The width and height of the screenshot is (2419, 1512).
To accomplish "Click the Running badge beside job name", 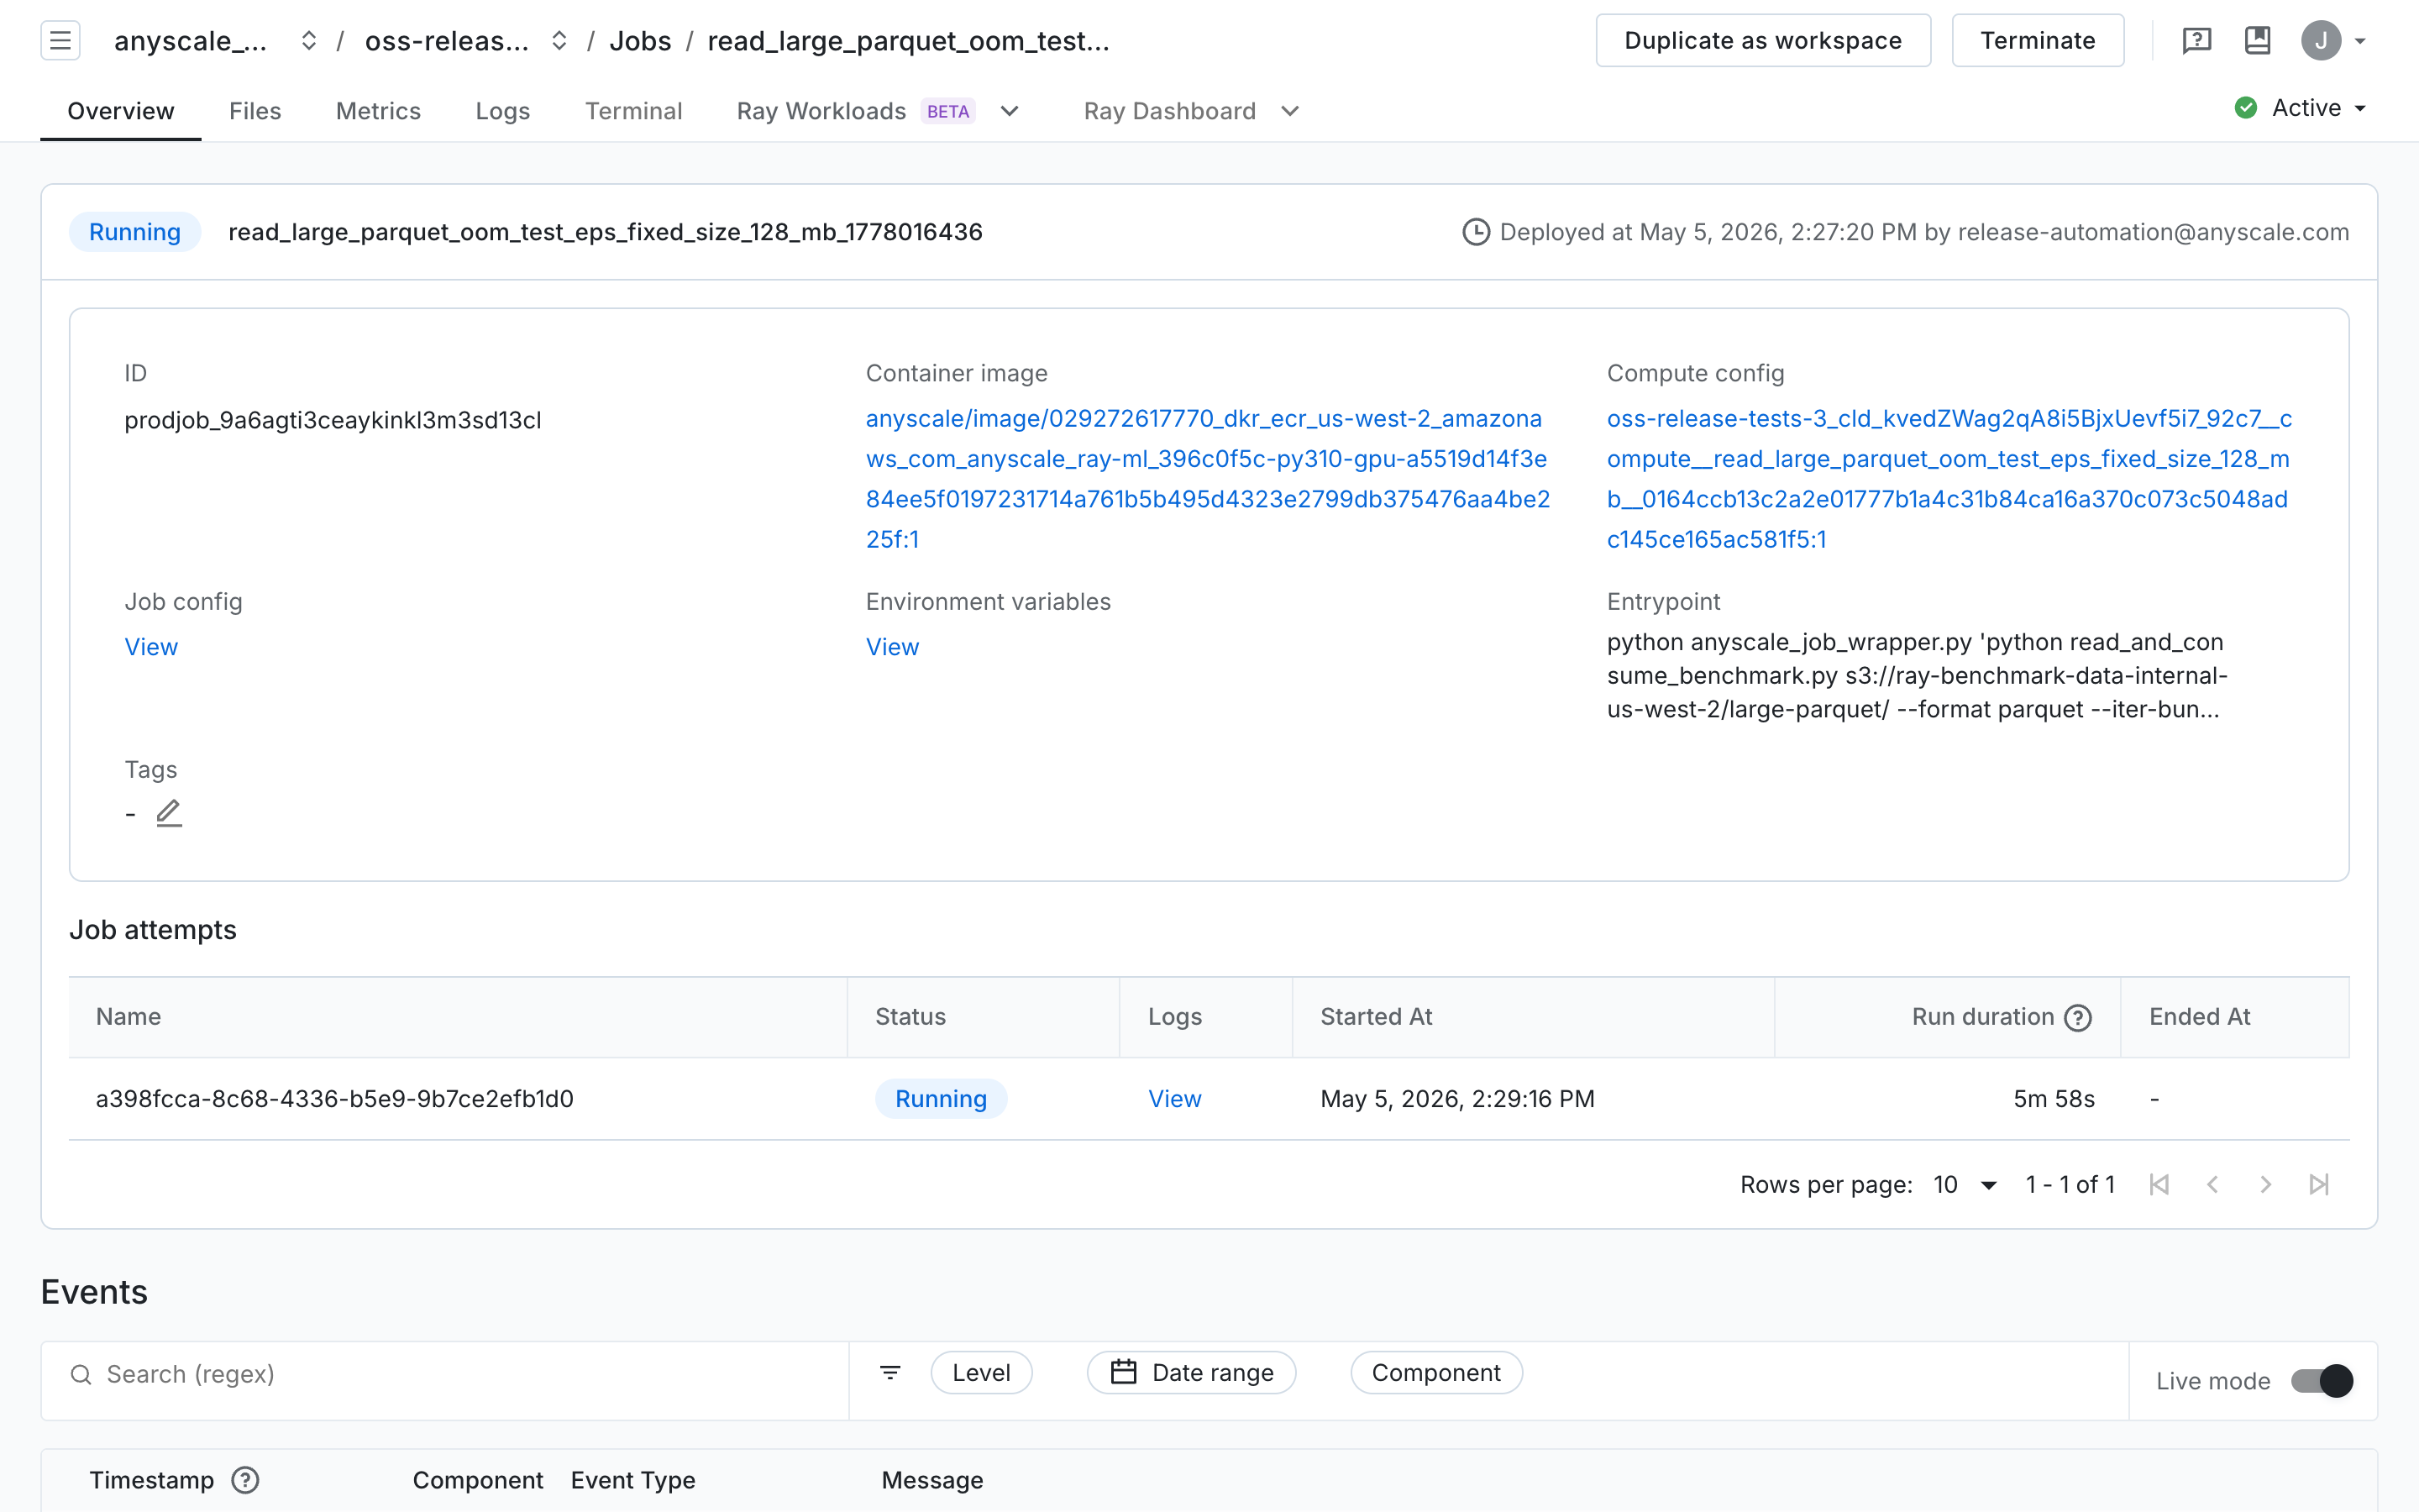I will [x=135, y=232].
